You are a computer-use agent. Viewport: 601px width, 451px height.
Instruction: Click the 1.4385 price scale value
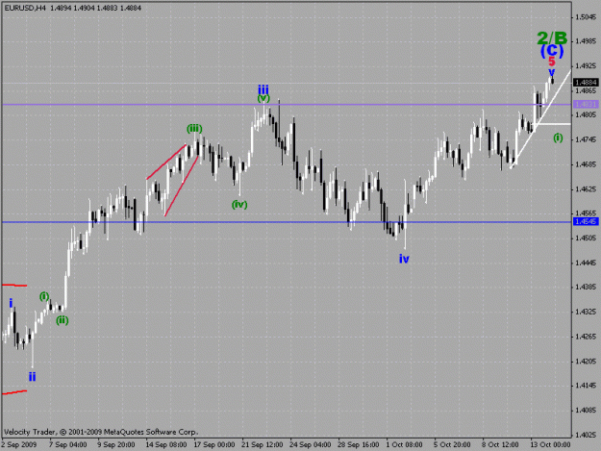pyautogui.click(x=587, y=287)
